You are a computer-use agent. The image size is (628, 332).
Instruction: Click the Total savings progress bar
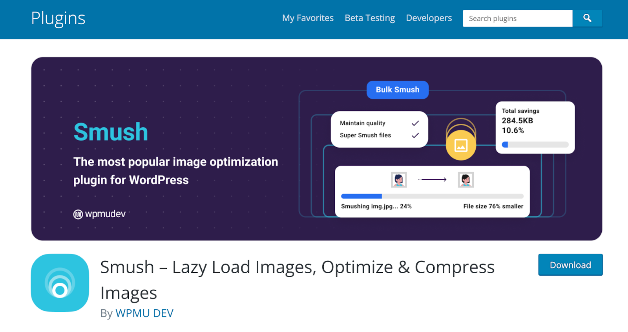tap(535, 144)
